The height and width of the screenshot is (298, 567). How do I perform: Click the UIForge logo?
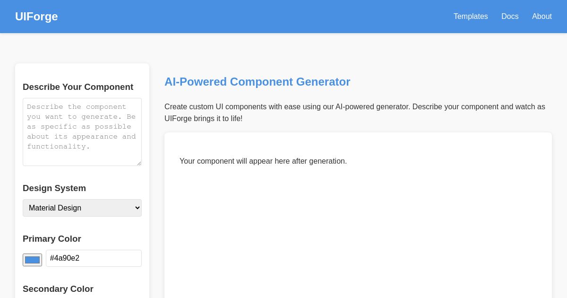click(36, 17)
